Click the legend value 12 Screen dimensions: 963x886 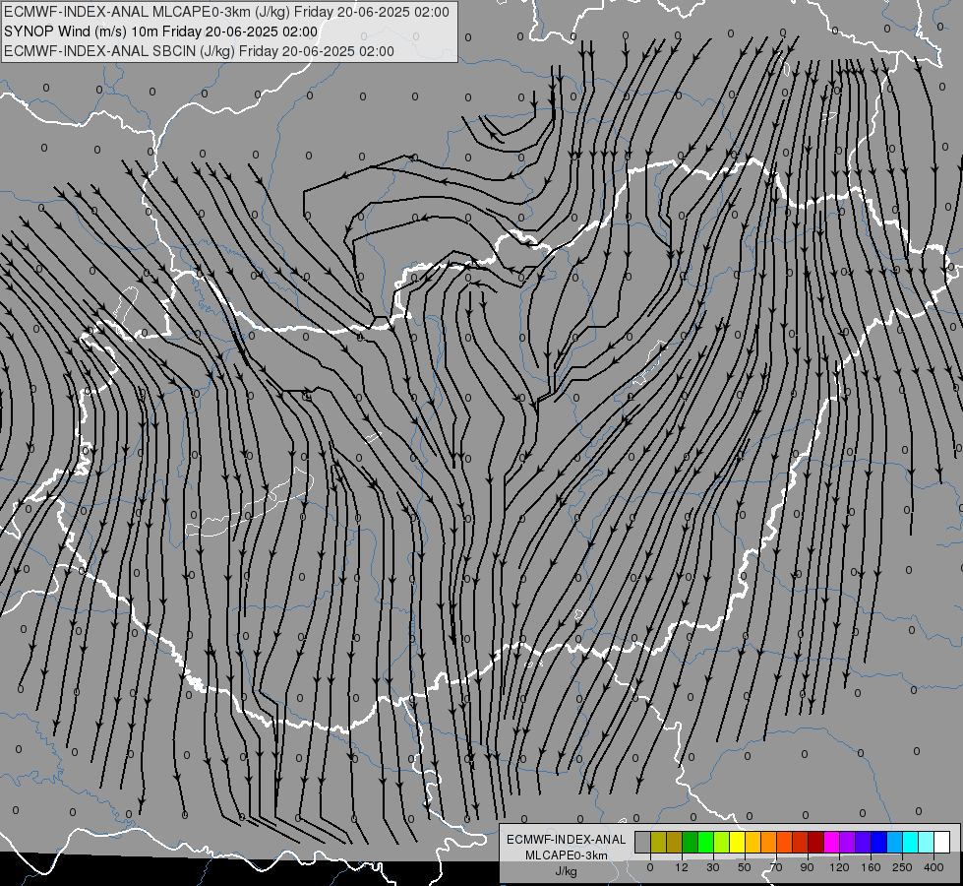(x=682, y=867)
